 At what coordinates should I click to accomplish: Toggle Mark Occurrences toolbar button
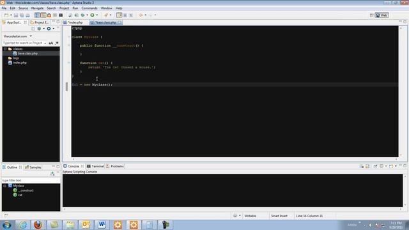(120, 15)
